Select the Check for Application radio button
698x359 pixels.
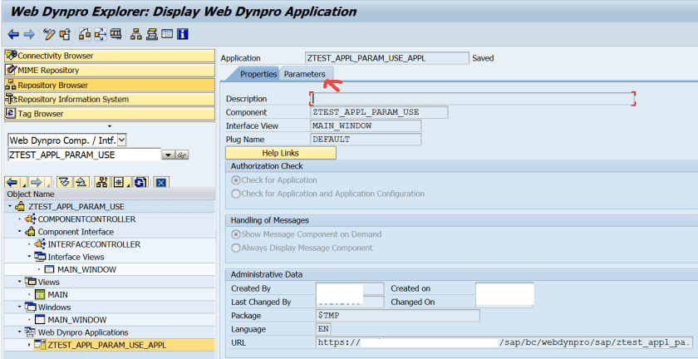pos(236,180)
